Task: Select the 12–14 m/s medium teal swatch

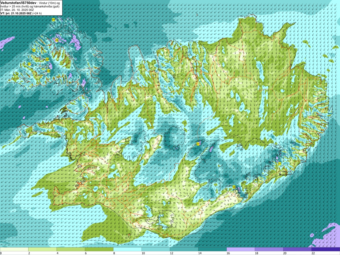Action: click(184, 249)
